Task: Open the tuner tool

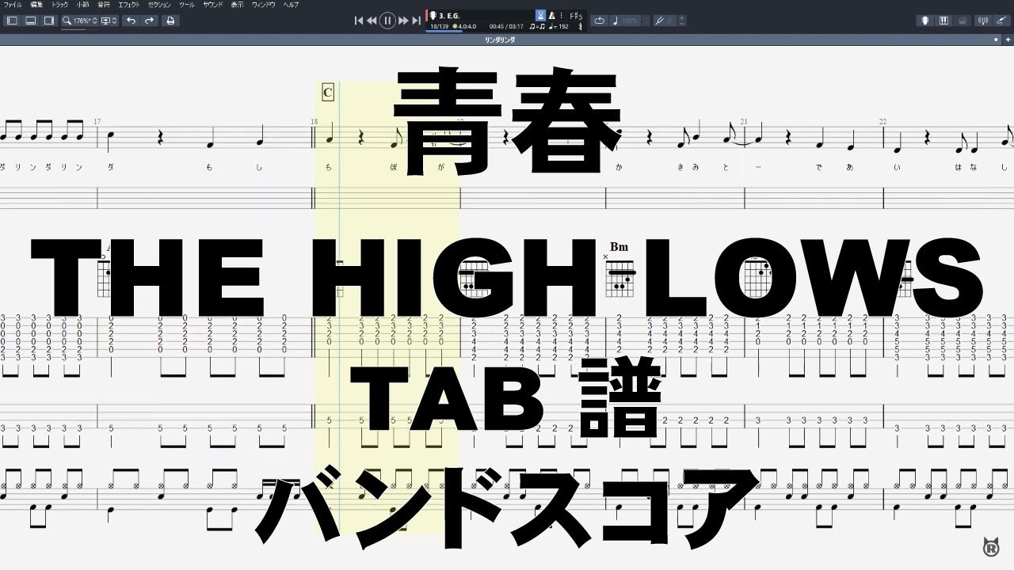Action: [985, 21]
